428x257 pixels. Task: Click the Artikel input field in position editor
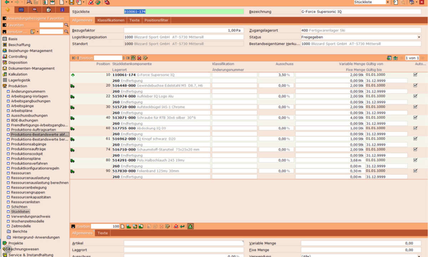tap(184, 243)
